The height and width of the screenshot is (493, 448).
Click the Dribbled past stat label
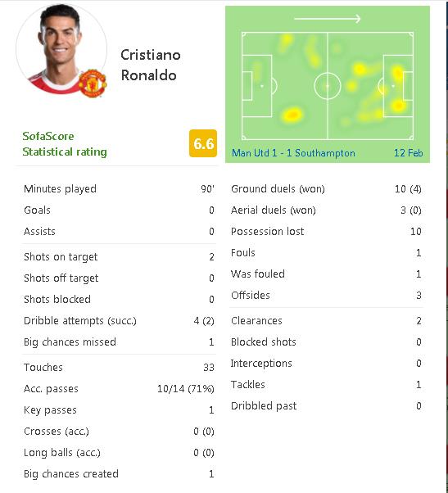coord(264,406)
